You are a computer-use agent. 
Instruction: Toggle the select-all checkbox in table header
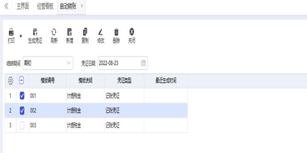click(22, 81)
